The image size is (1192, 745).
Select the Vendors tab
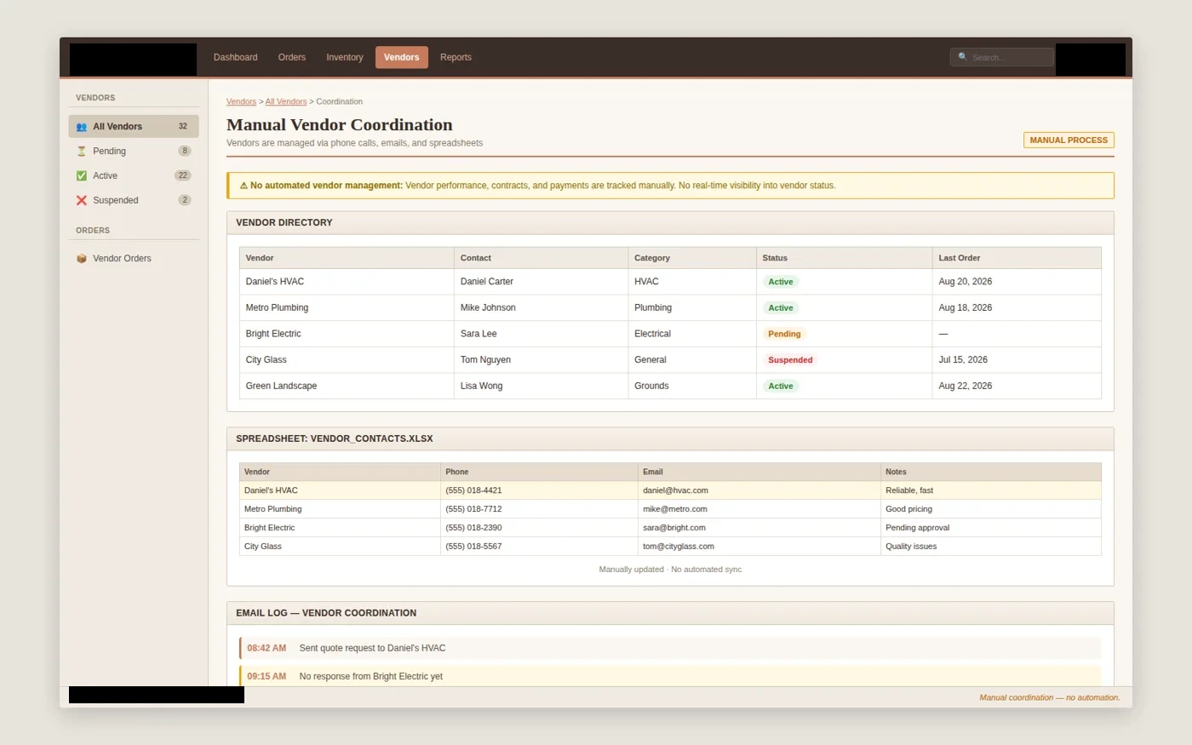[x=401, y=57]
